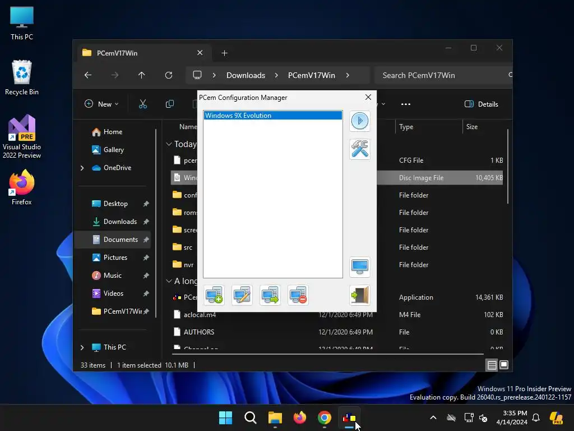574x431 pixels.
Task: Open the three-dots See more menu
Action: (x=406, y=104)
